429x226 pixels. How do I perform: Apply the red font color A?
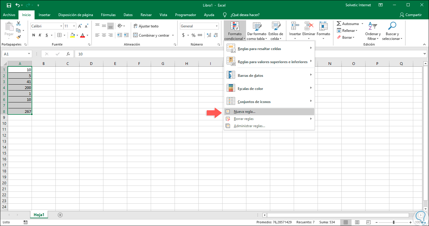coord(82,35)
